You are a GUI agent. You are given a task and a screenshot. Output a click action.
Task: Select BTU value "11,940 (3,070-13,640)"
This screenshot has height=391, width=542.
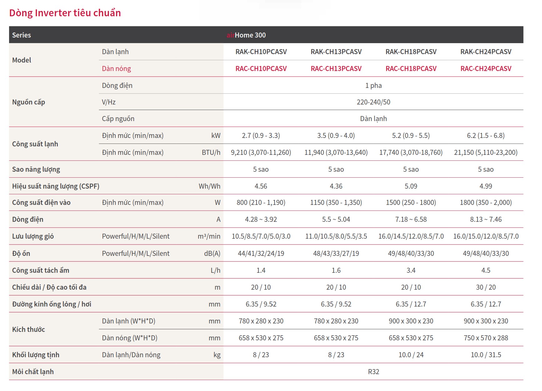pyautogui.click(x=336, y=152)
